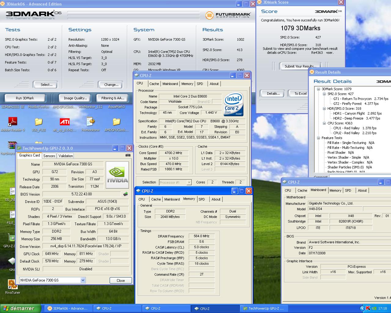Open the démarrer Start button
The image size is (391, 313).
pyautogui.click(x=20, y=308)
